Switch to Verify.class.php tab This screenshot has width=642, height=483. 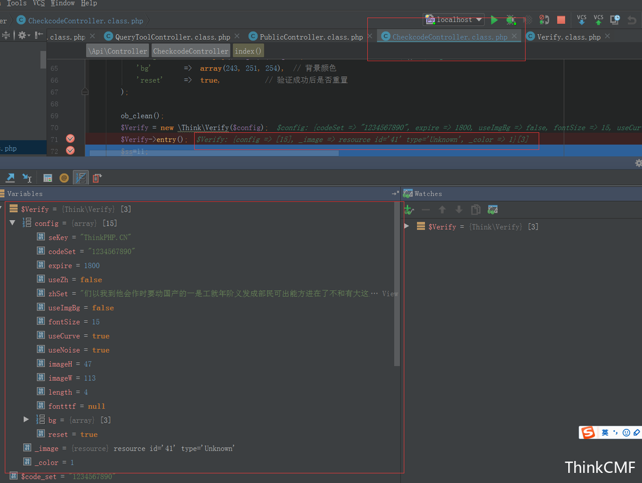tap(569, 37)
